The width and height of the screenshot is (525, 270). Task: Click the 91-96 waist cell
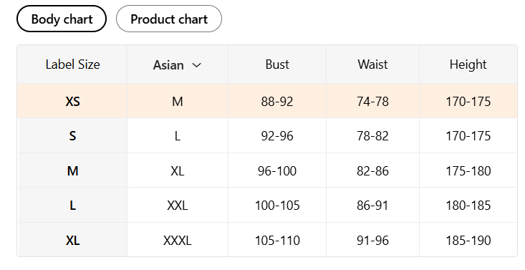point(372,240)
